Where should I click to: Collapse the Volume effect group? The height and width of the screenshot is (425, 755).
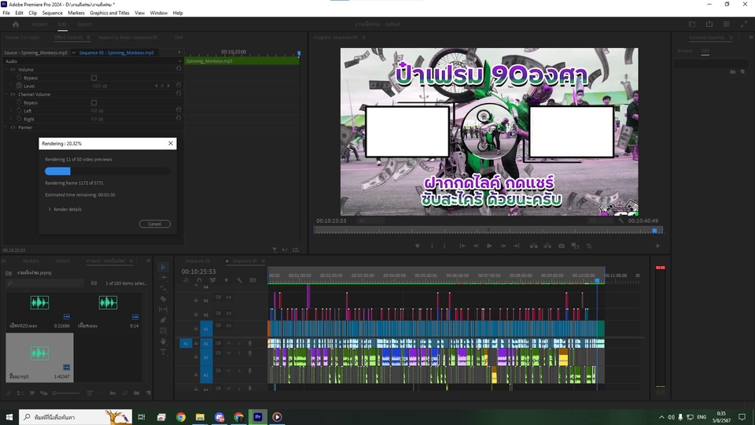(x=6, y=69)
